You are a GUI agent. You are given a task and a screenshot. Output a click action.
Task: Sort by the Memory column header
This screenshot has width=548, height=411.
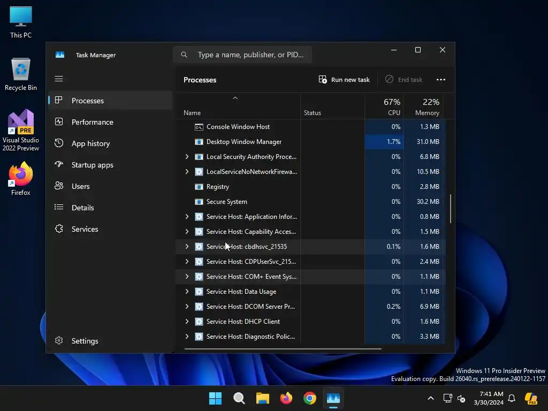click(424, 107)
